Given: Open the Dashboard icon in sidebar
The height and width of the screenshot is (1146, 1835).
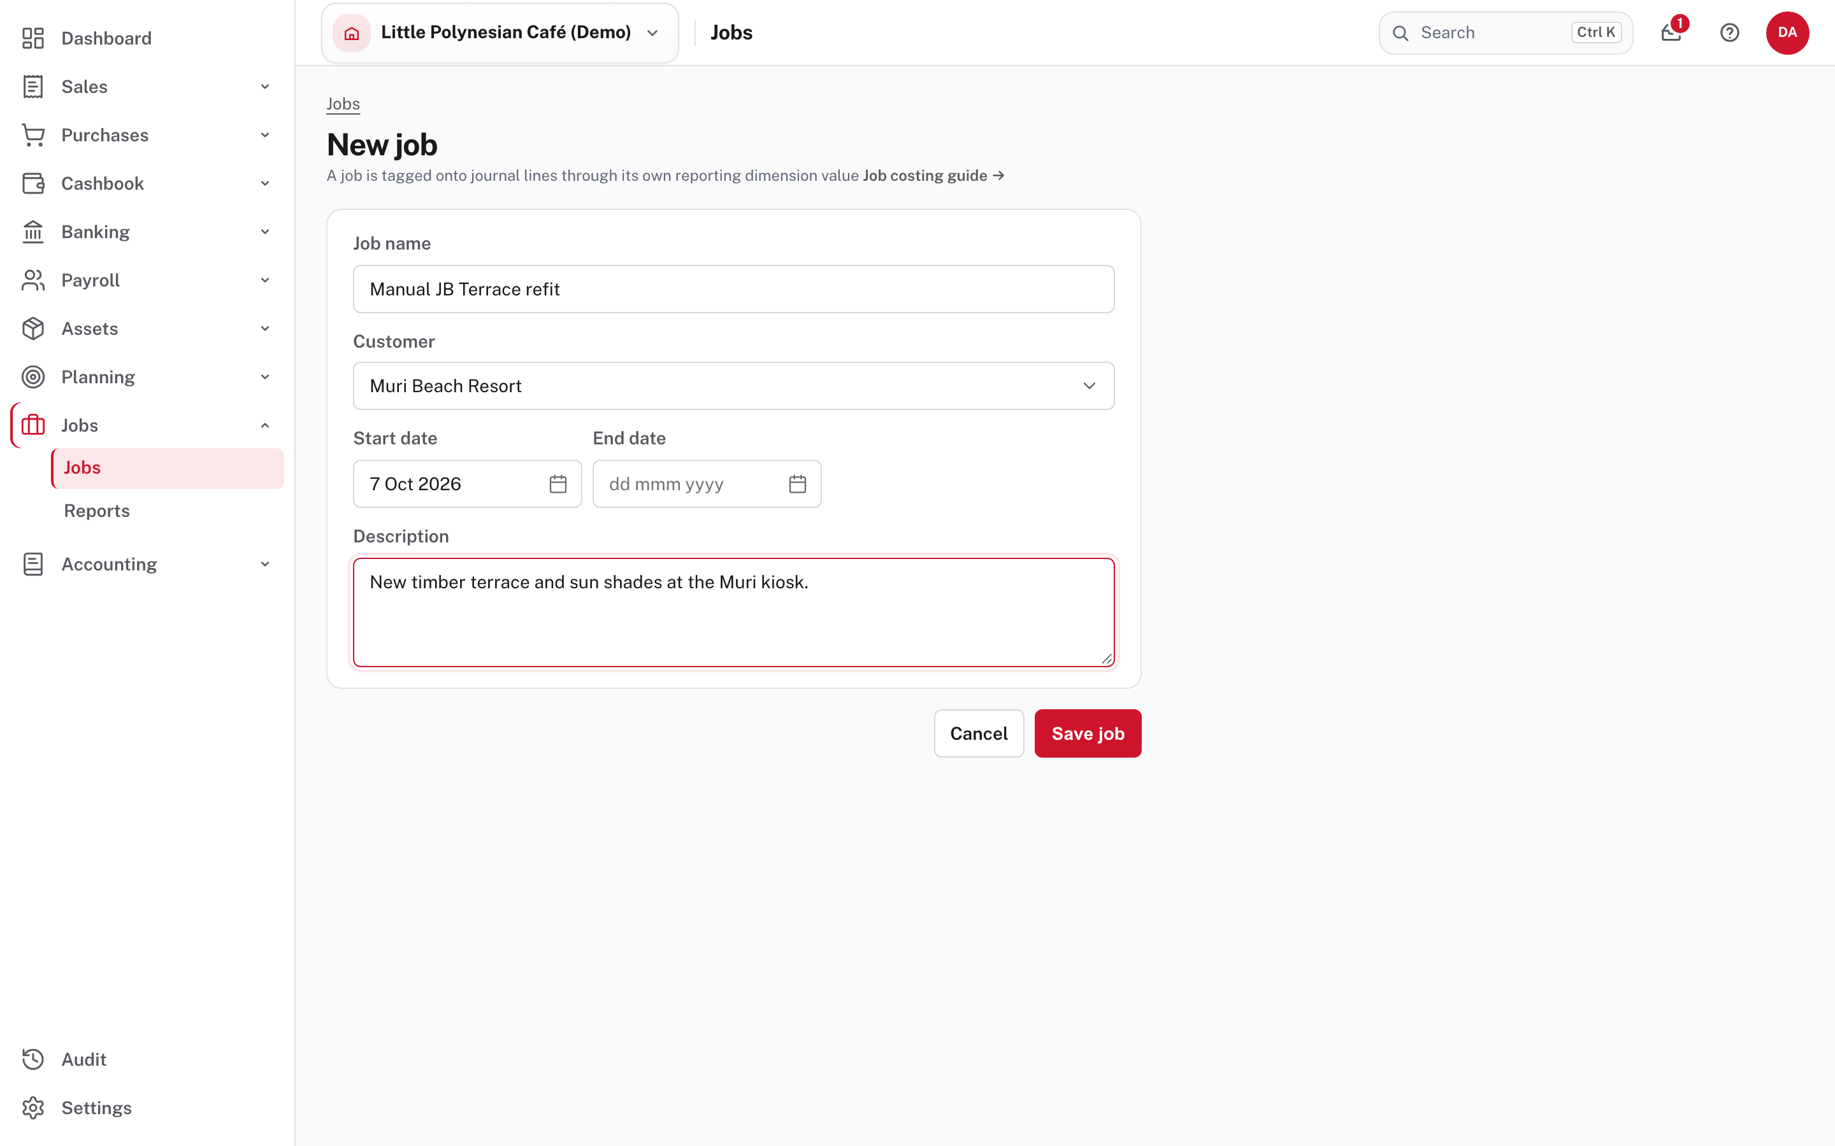Looking at the screenshot, I should [x=32, y=38].
